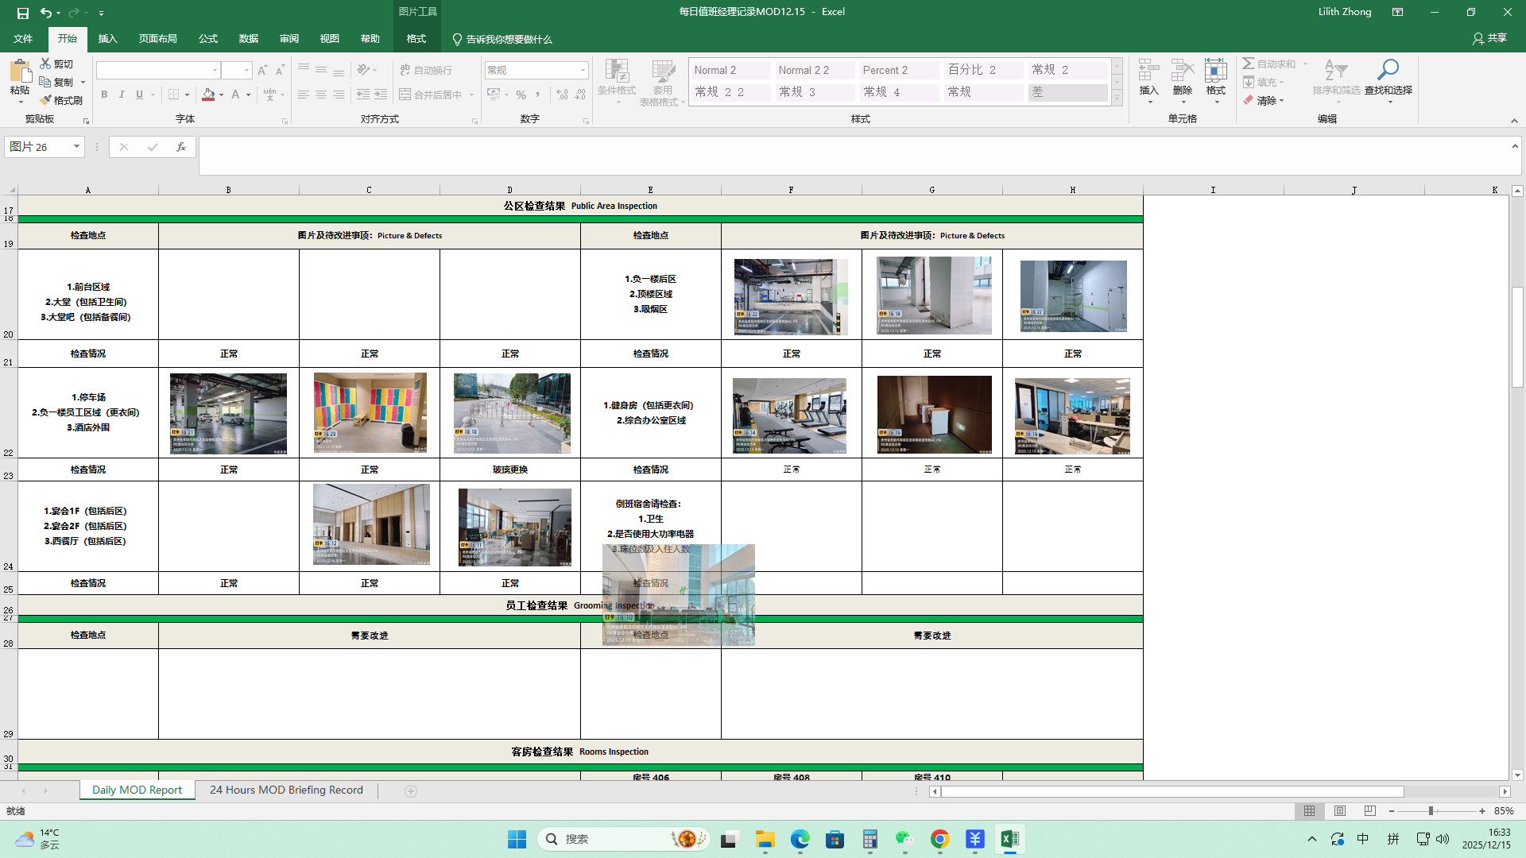Open the 插入 ribbon tab

tap(107, 39)
